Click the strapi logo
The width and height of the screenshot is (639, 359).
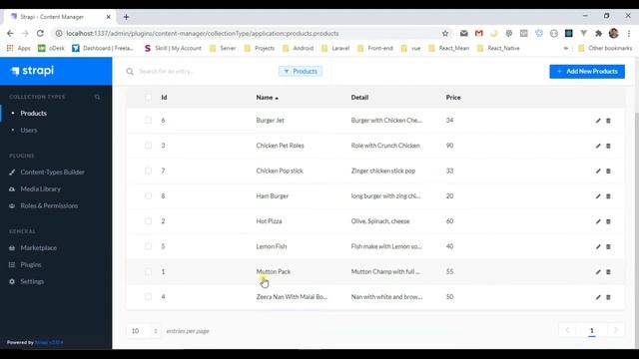click(33, 71)
